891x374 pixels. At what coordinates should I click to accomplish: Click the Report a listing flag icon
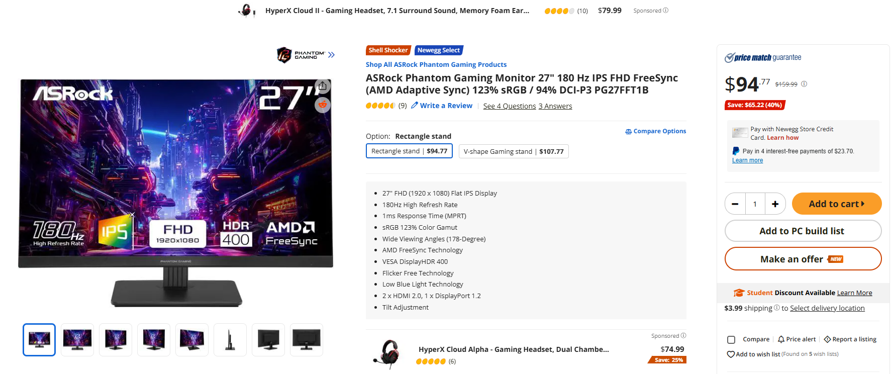(x=826, y=339)
